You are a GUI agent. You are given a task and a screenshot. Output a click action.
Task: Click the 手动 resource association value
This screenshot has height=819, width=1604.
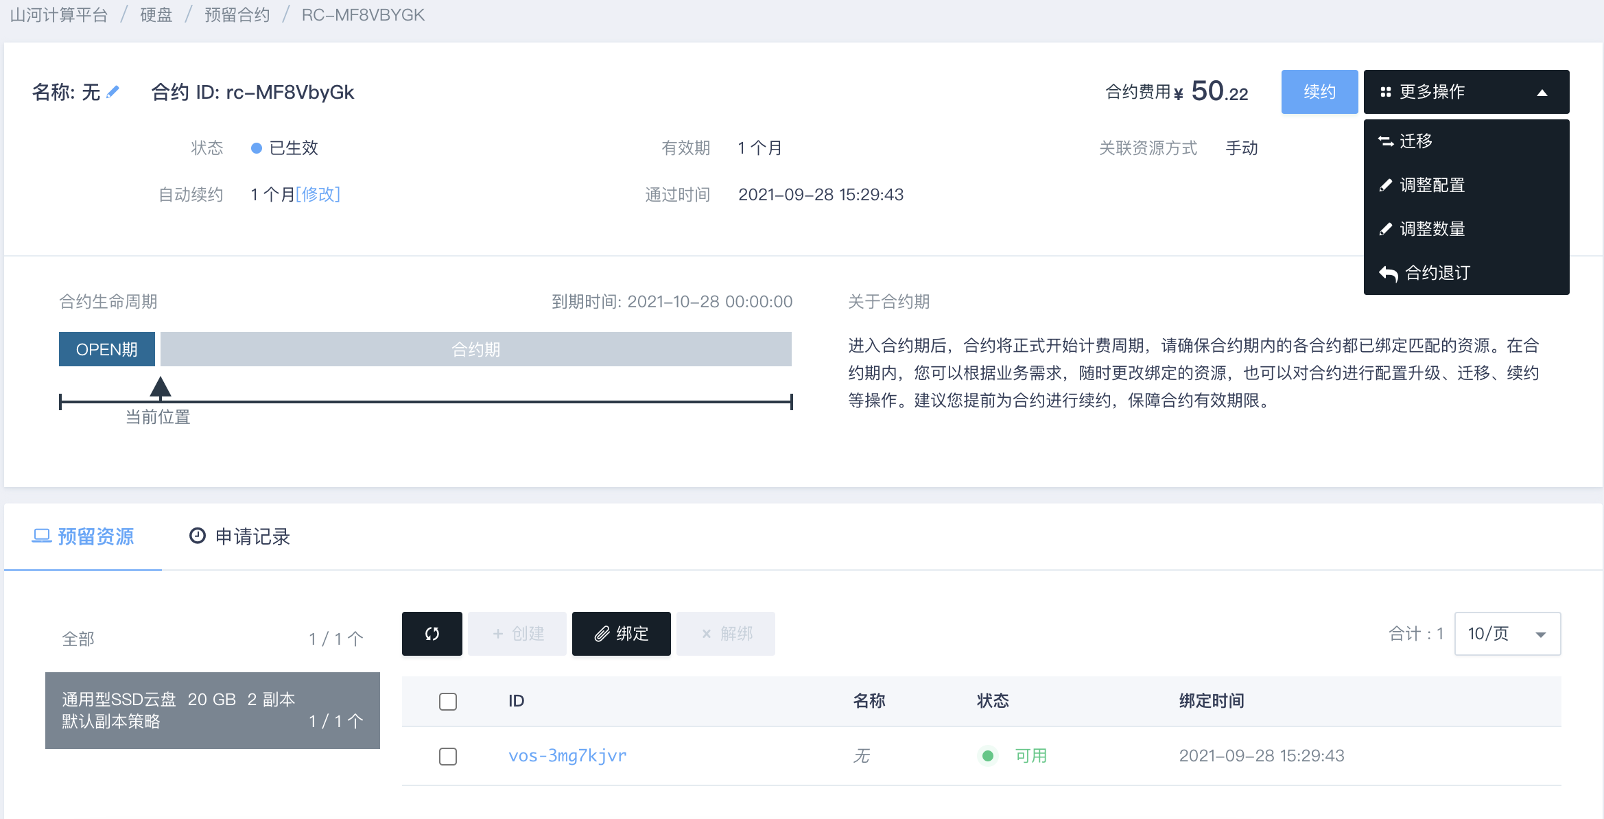point(1242,148)
